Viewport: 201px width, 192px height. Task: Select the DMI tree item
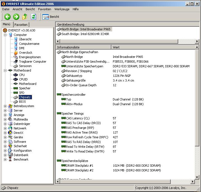click(x=21, y=48)
